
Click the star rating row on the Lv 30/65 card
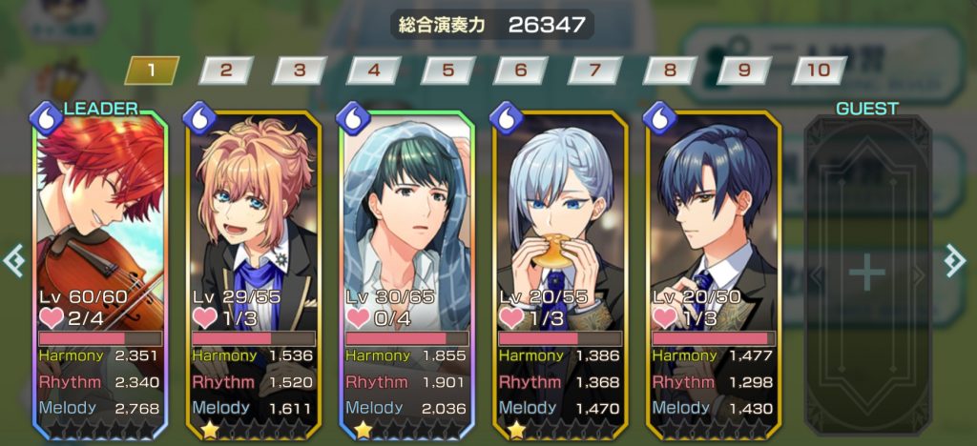pyautogui.click(x=406, y=429)
